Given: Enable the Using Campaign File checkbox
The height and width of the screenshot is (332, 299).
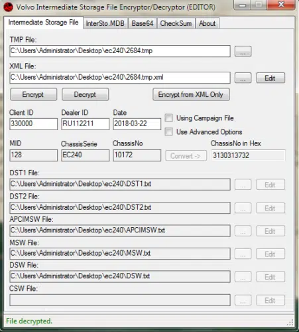Looking at the screenshot, I should [169, 118].
